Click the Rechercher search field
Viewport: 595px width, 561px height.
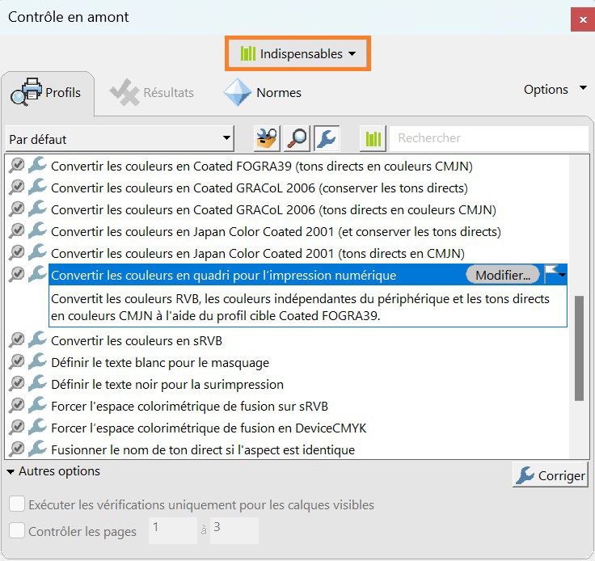pyautogui.click(x=489, y=138)
